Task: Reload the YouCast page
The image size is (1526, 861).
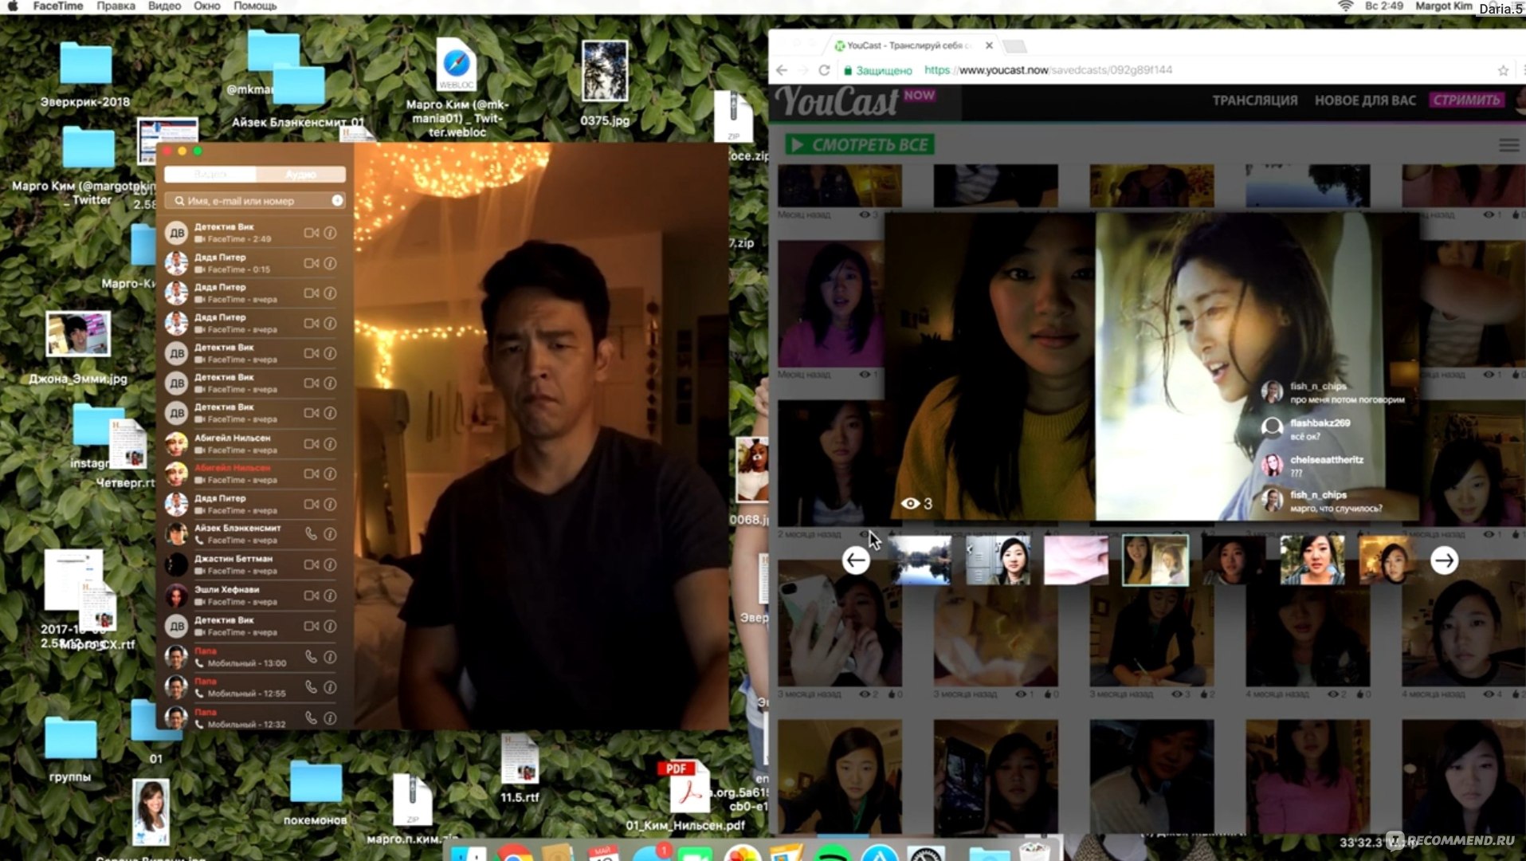Action: pyautogui.click(x=825, y=70)
